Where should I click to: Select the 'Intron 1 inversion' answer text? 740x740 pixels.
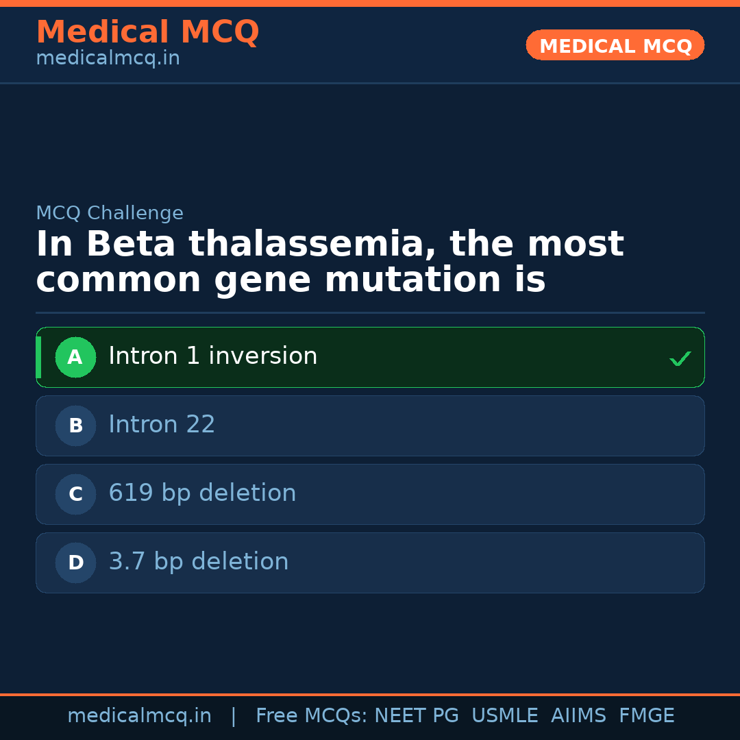point(212,356)
